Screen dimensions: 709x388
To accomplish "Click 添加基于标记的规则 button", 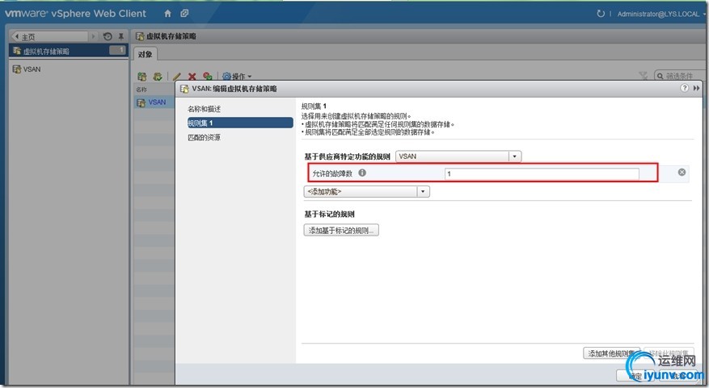I will point(341,231).
